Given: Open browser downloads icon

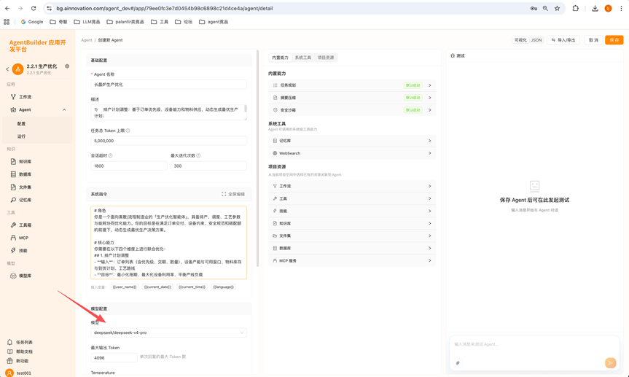Looking at the screenshot, I should (595, 8).
